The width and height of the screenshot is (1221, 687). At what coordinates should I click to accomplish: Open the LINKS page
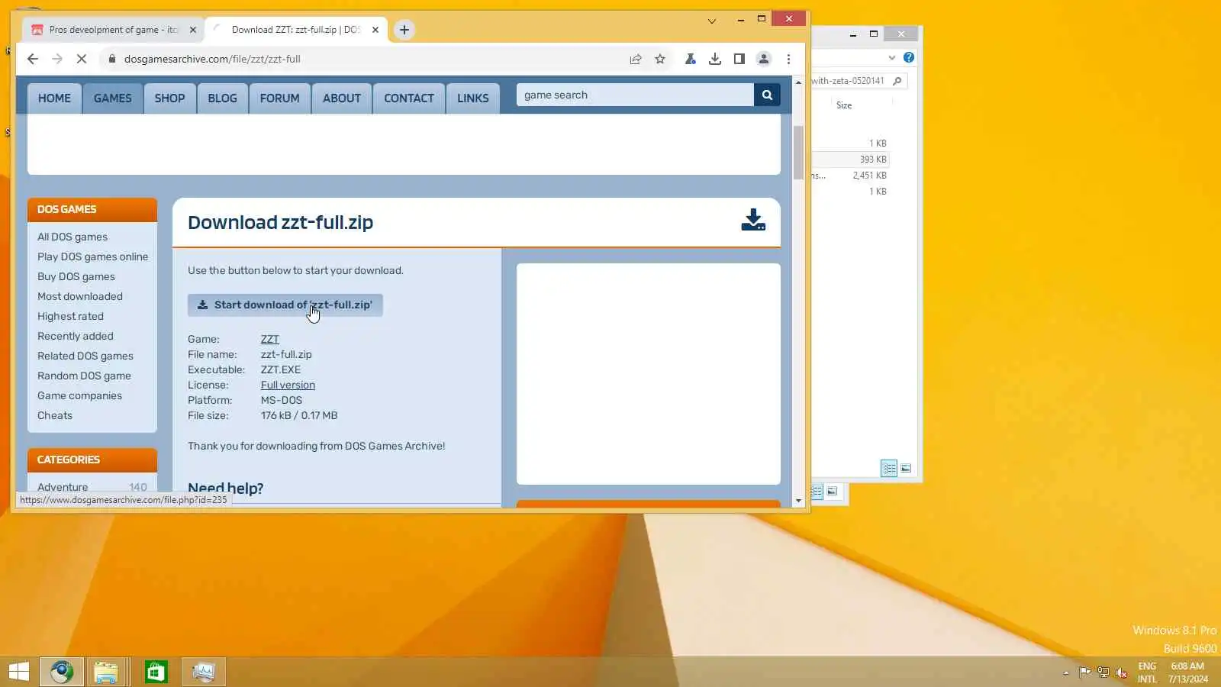coord(473,98)
